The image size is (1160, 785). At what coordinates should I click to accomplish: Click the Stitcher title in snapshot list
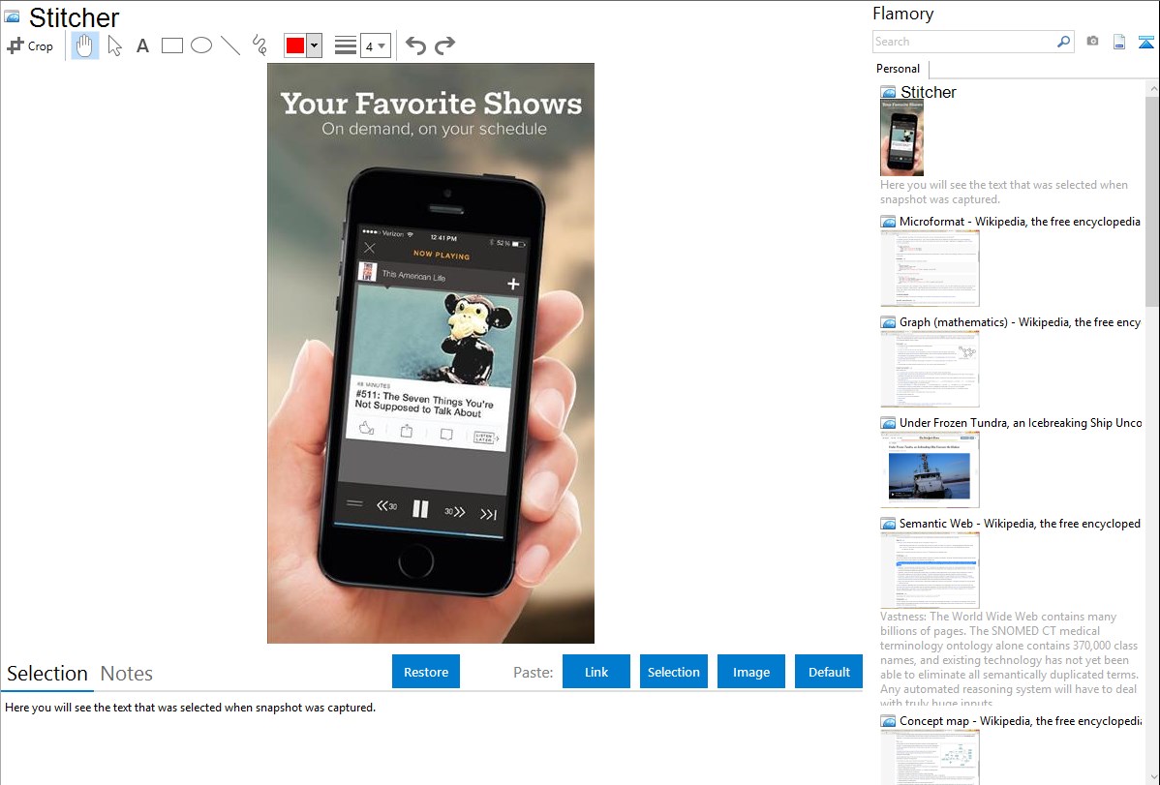[929, 93]
